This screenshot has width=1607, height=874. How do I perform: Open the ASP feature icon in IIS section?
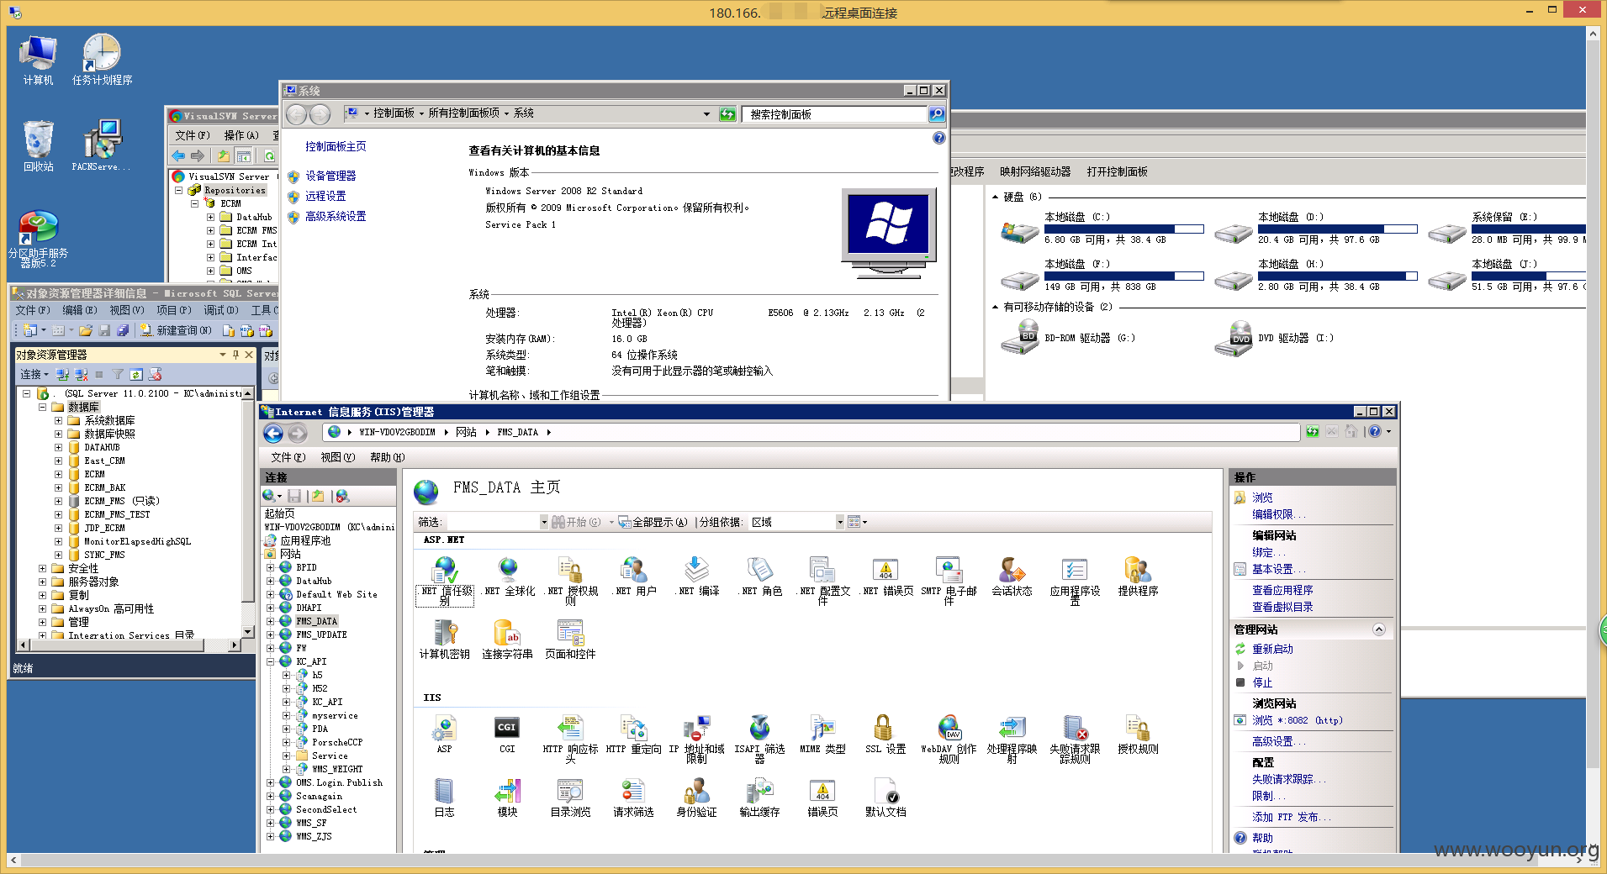(x=445, y=734)
